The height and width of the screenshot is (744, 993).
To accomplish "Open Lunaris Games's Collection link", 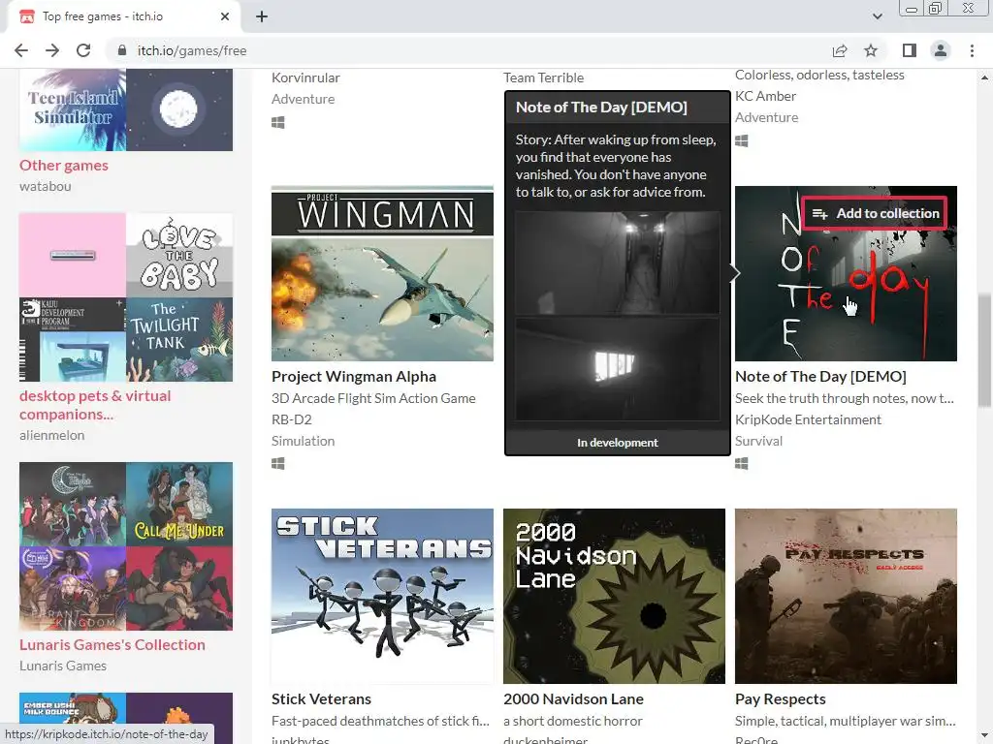I will click(x=112, y=644).
